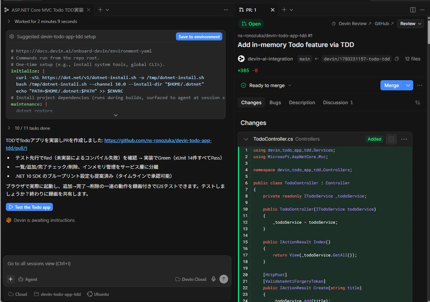The width and height of the screenshot is (430, 302).
Task: Open top-right PR pane three-dot menu
Action: [x=422, y=10]
